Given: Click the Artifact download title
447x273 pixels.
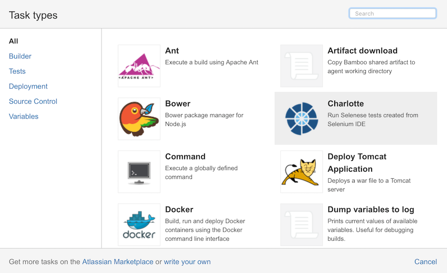Looking at the screenshot, I should pyautogui.click(x=362, y=51).
